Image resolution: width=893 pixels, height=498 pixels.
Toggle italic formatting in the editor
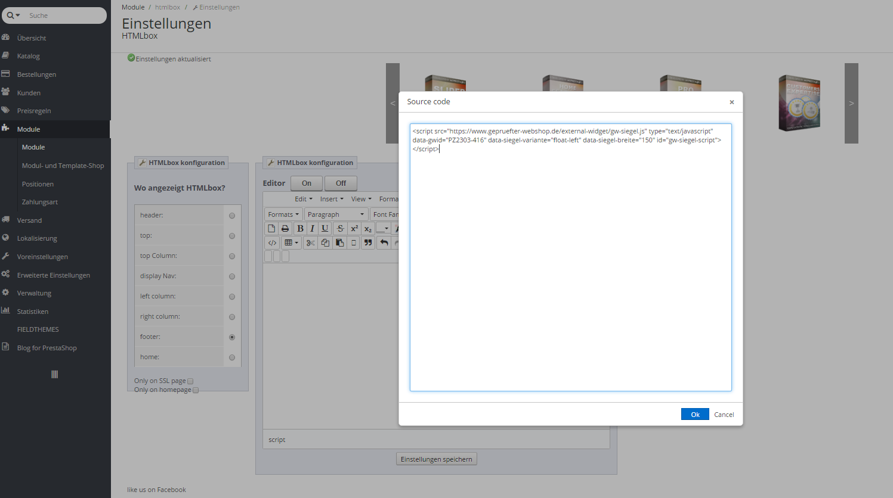point(312,229)
